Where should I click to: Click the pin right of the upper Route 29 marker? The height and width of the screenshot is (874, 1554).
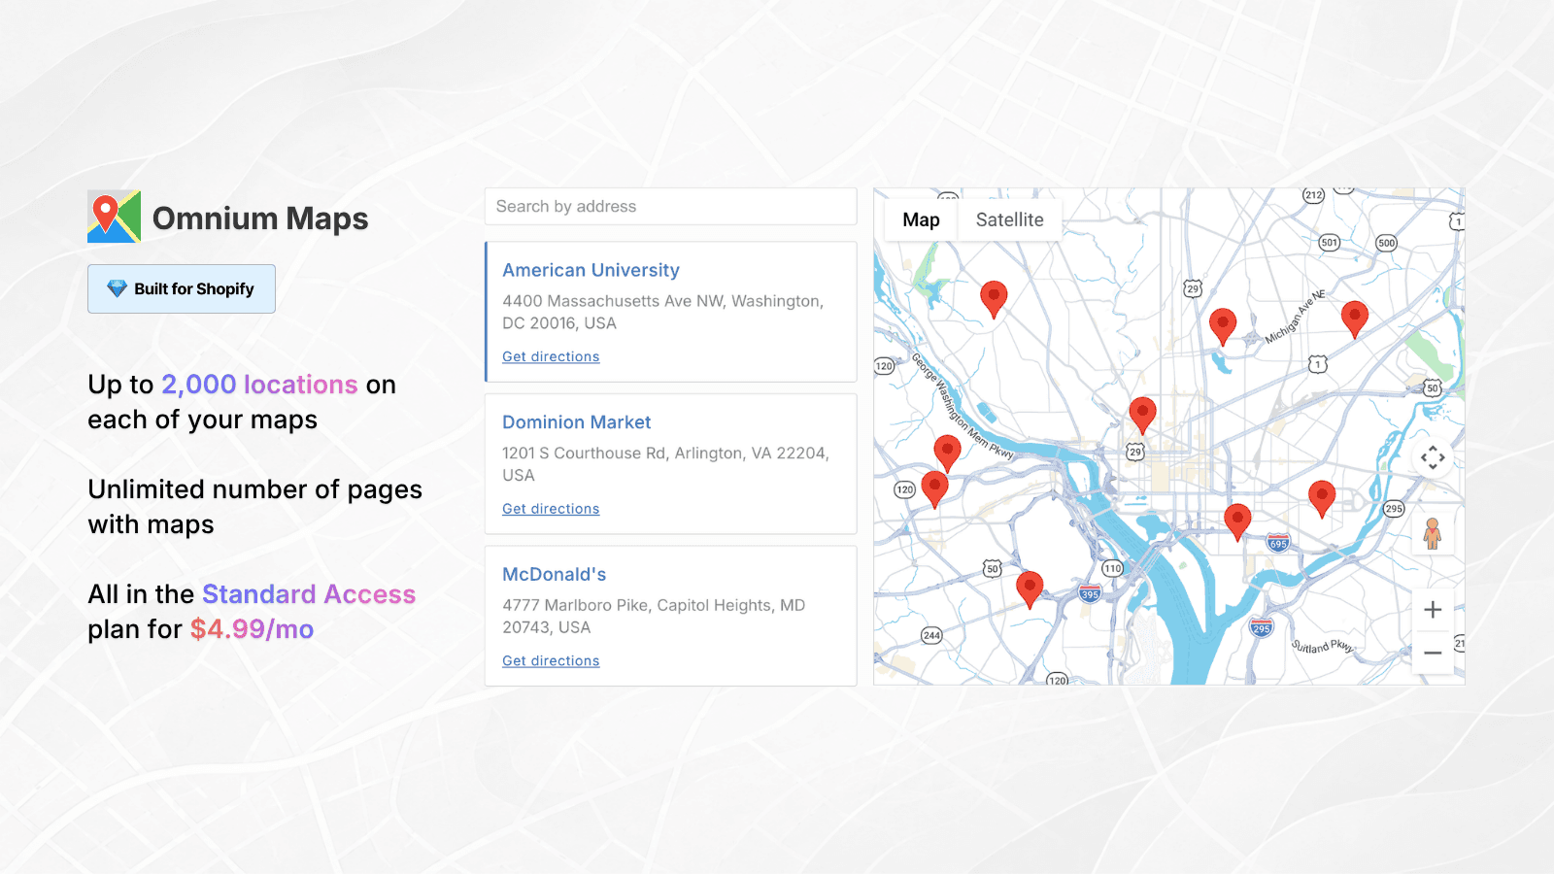coord(1223,327)
